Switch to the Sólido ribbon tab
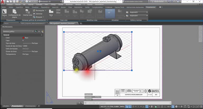203x109 pixels. pos(11,7)
